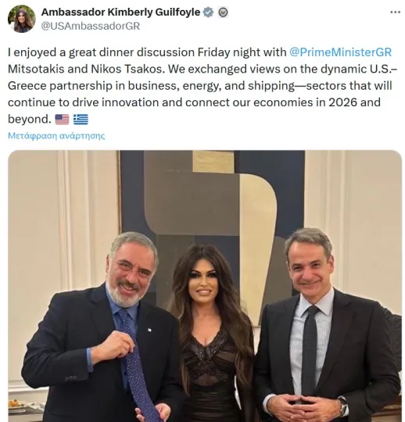This screenshot has width=405, height=422.
Task: Click the words Nikos Tsakos in post
Action: coord(127,70)
